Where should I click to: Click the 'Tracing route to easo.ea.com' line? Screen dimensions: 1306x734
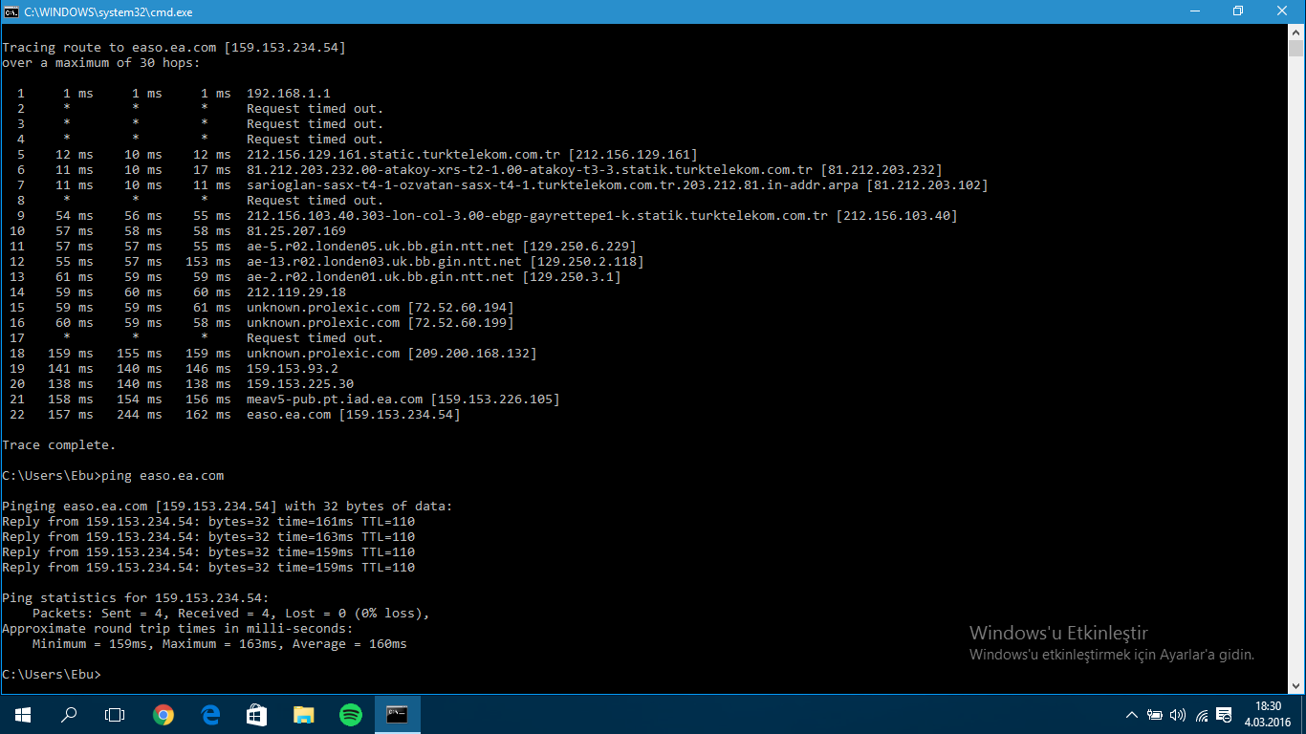pyautogui.click(x=174, y=48)
